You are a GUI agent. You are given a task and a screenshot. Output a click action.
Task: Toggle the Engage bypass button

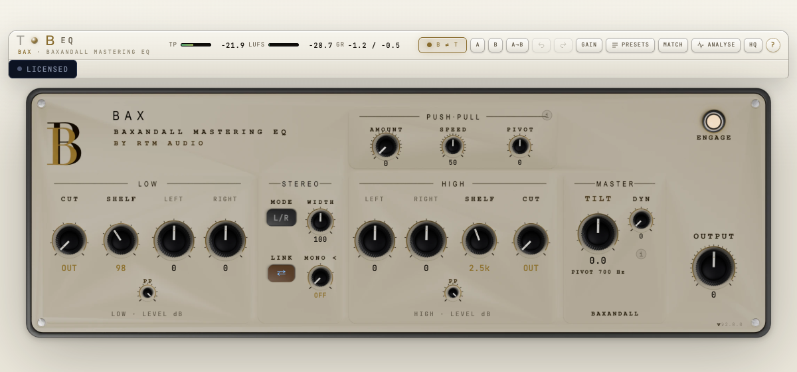coord(714,122)
